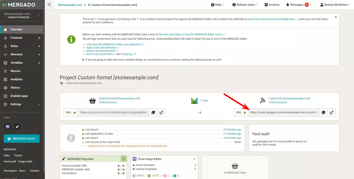Screen dimensions: 354x179
Task: Open the Products sidebar item
Action: point(16,38)
